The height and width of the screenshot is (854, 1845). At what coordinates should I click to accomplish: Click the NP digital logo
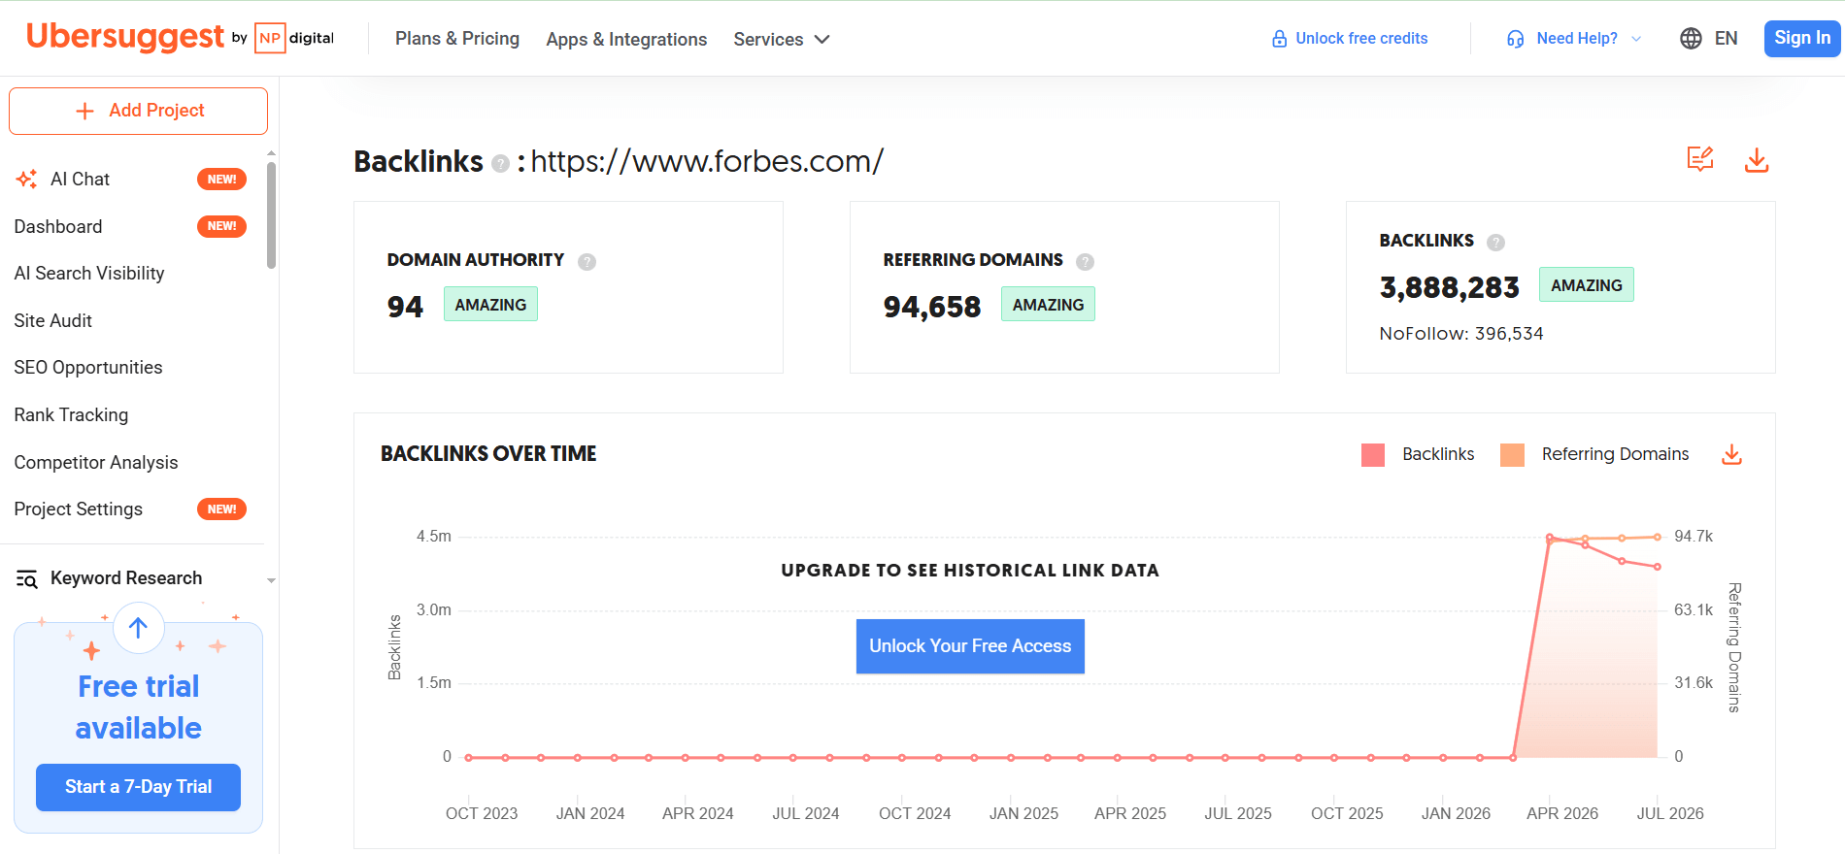pyautogui.click(x=294, y=38)
